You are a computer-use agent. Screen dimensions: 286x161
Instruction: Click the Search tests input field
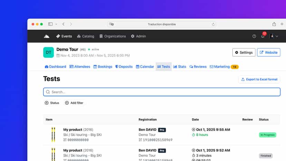(162, 92)
